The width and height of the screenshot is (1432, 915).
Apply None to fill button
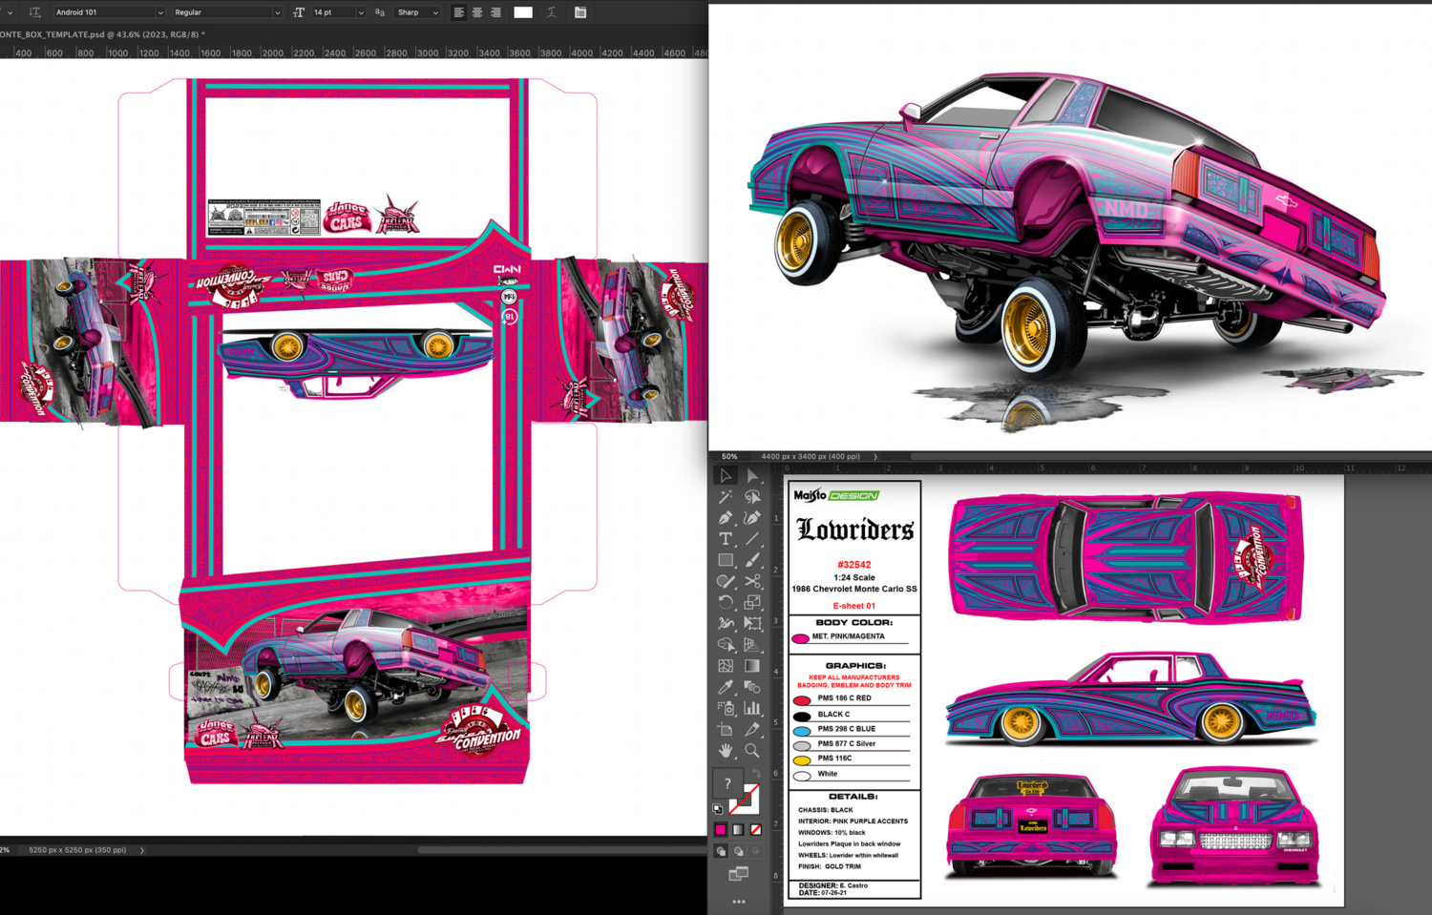(x=756, y=830)
